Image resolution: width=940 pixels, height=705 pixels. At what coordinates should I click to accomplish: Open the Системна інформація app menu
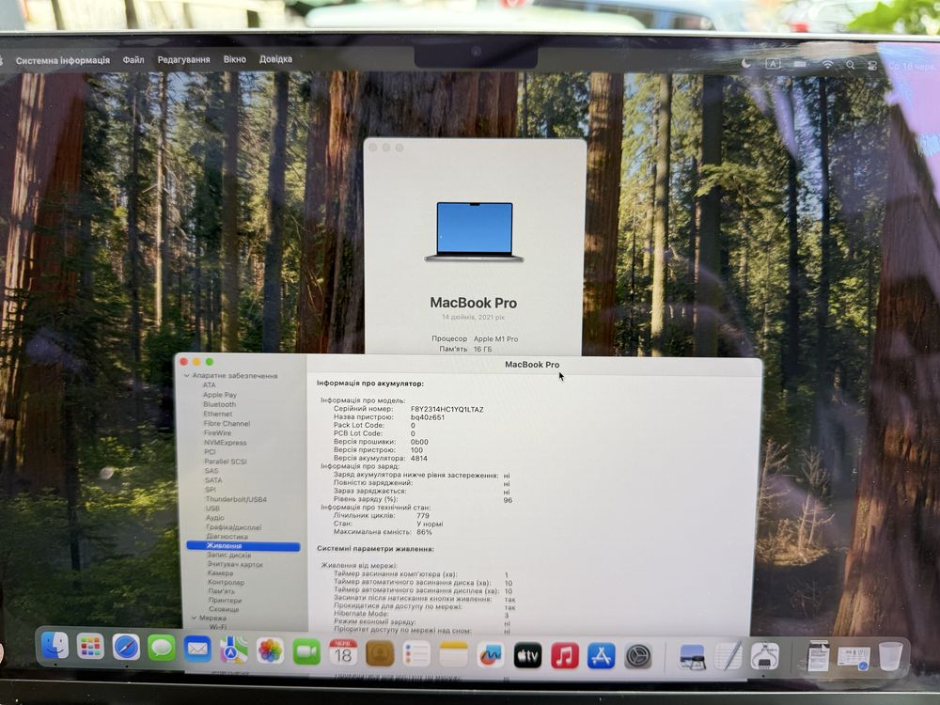pos(63,60)
